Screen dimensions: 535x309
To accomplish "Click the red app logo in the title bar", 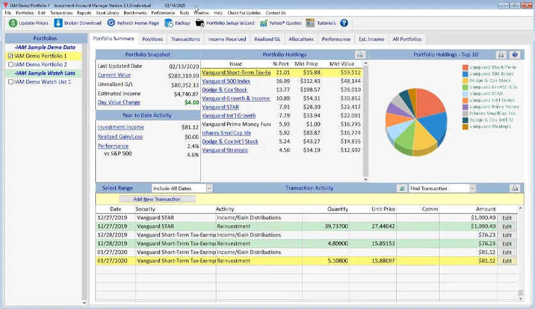I will tap(6, 5).
